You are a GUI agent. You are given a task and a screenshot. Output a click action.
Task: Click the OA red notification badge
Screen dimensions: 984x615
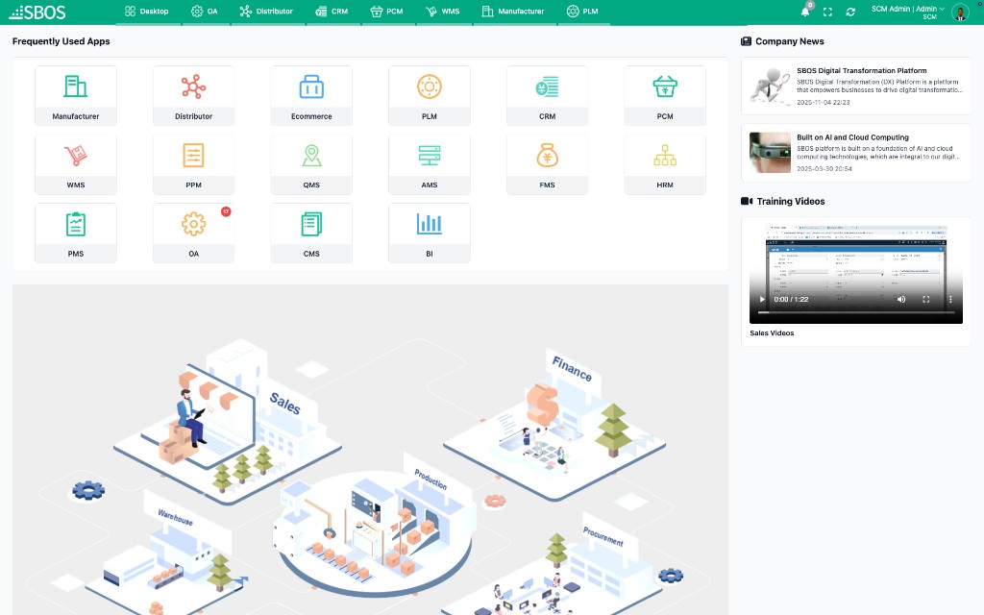[226, 211]
